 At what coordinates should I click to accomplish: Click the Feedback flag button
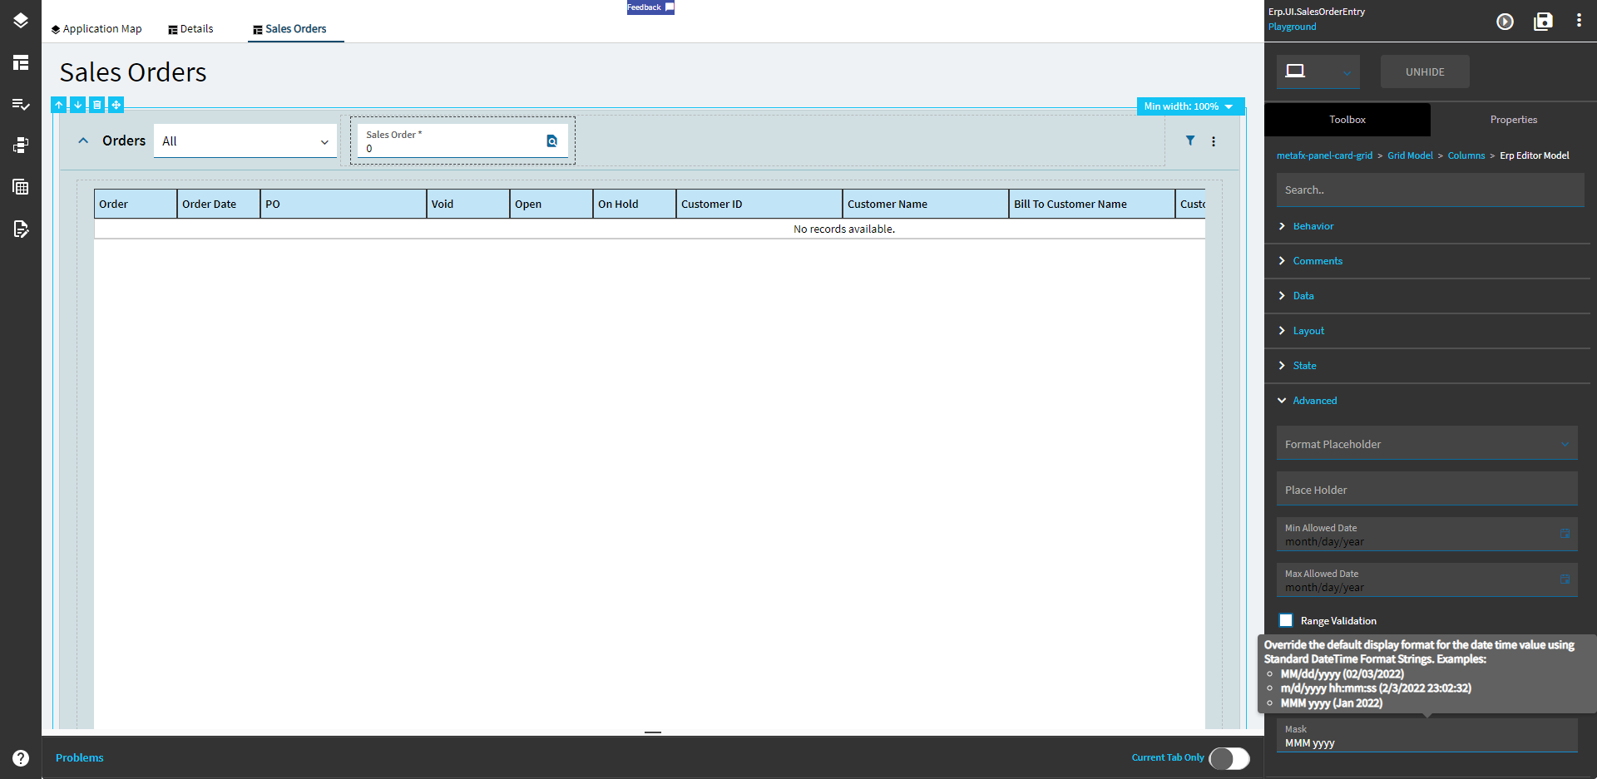click(x=650, y=7)
